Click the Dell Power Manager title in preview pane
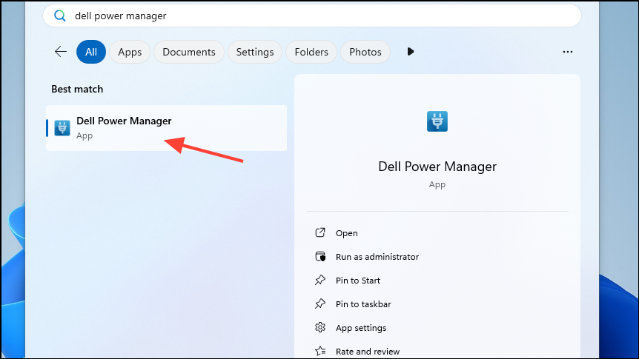The width and height of the screenshot is (639, 359). tap(437, 167)
